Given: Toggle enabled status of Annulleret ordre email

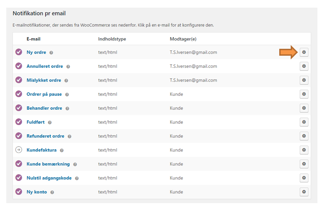Looking at the screenshot, I should (x=19, y=66).
